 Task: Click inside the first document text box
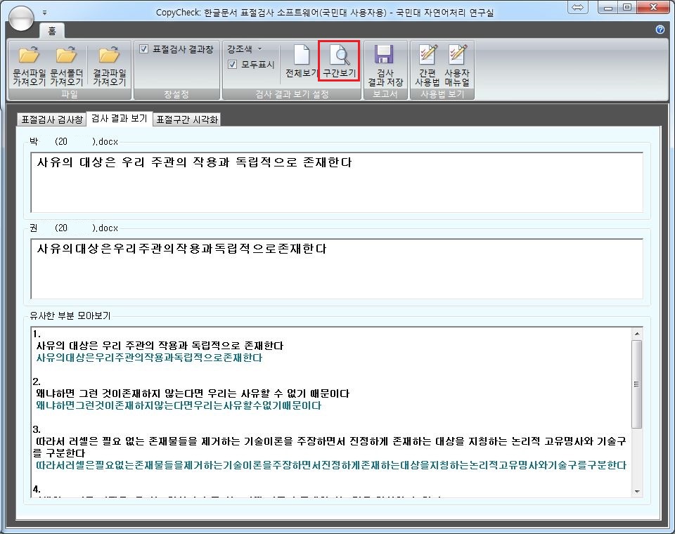pyautogui.click(x=337, y=182)
